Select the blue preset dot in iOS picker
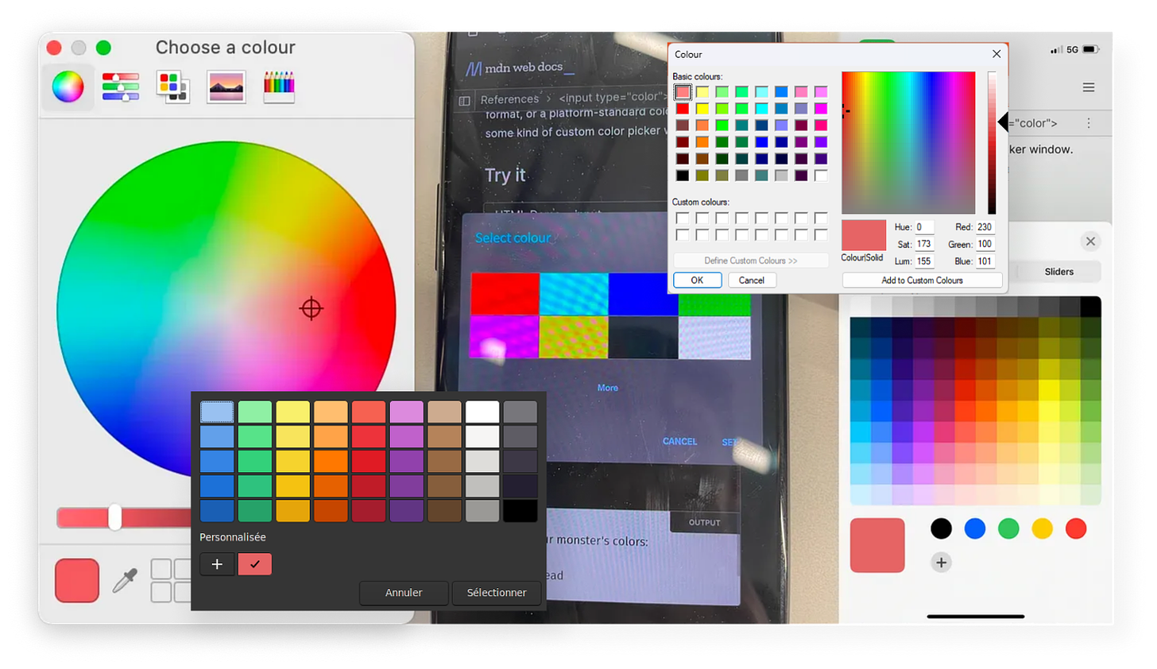Screen dimensions: 1157x669 975,528
